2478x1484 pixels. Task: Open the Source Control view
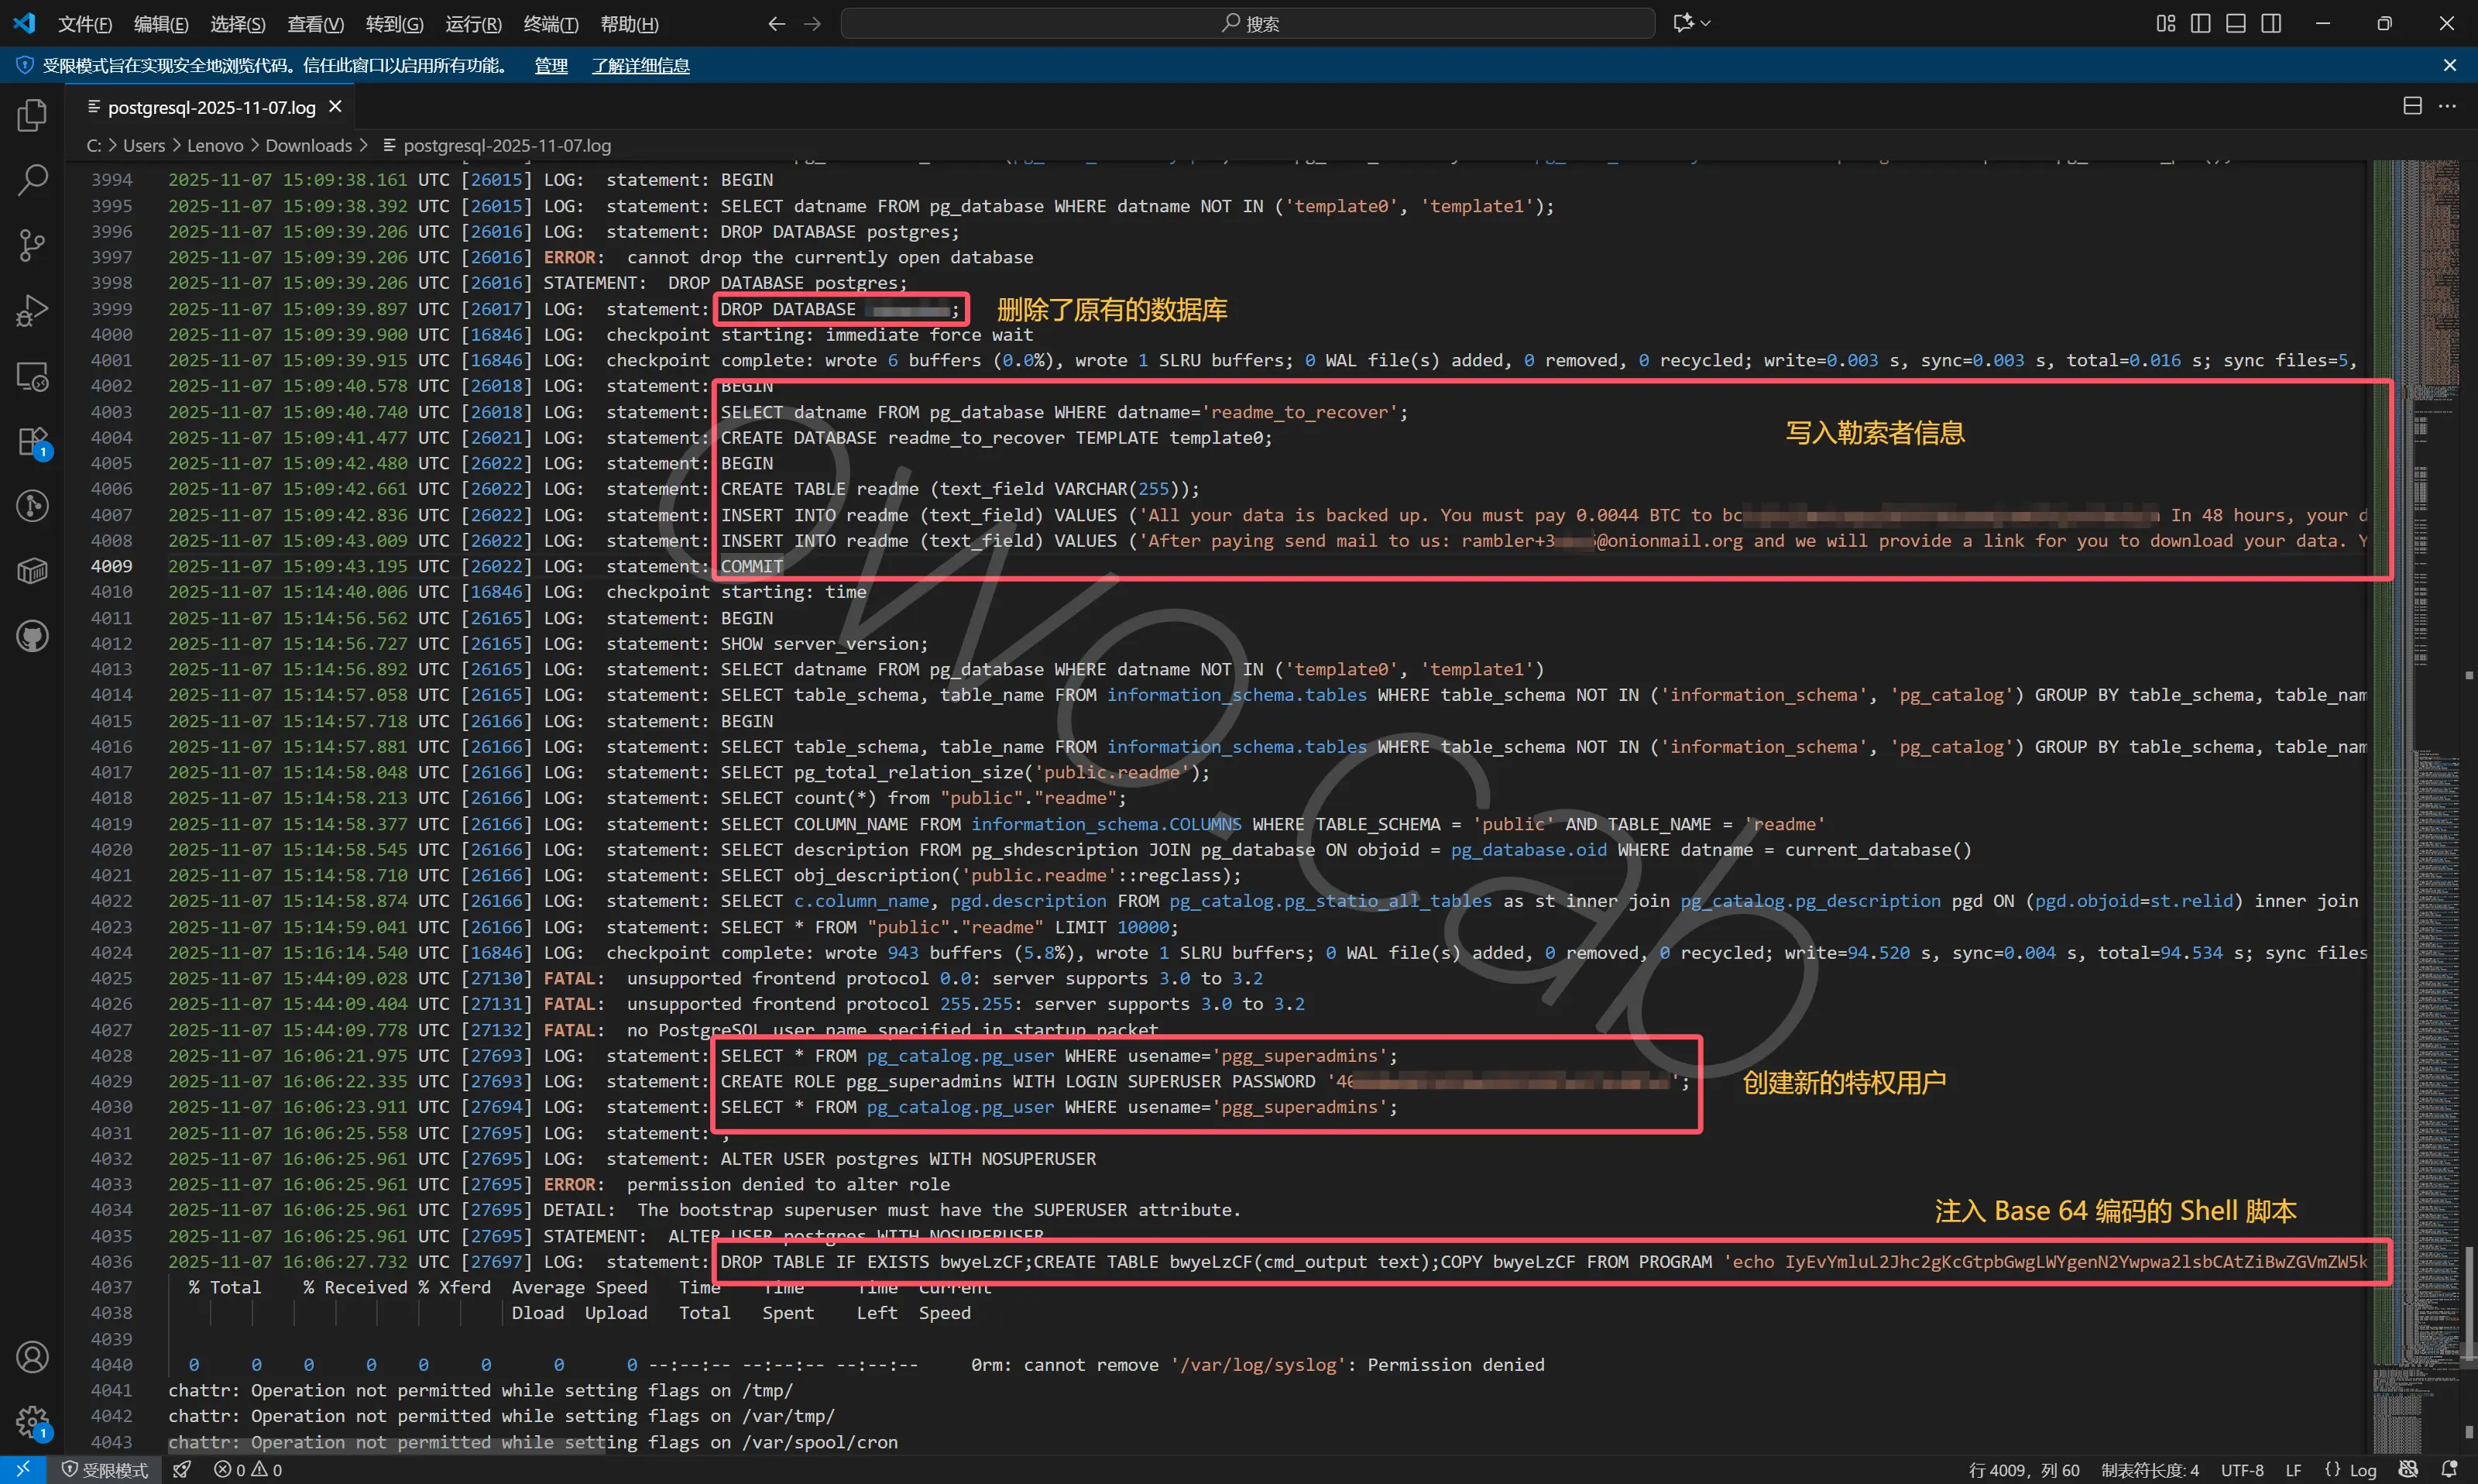32,246
